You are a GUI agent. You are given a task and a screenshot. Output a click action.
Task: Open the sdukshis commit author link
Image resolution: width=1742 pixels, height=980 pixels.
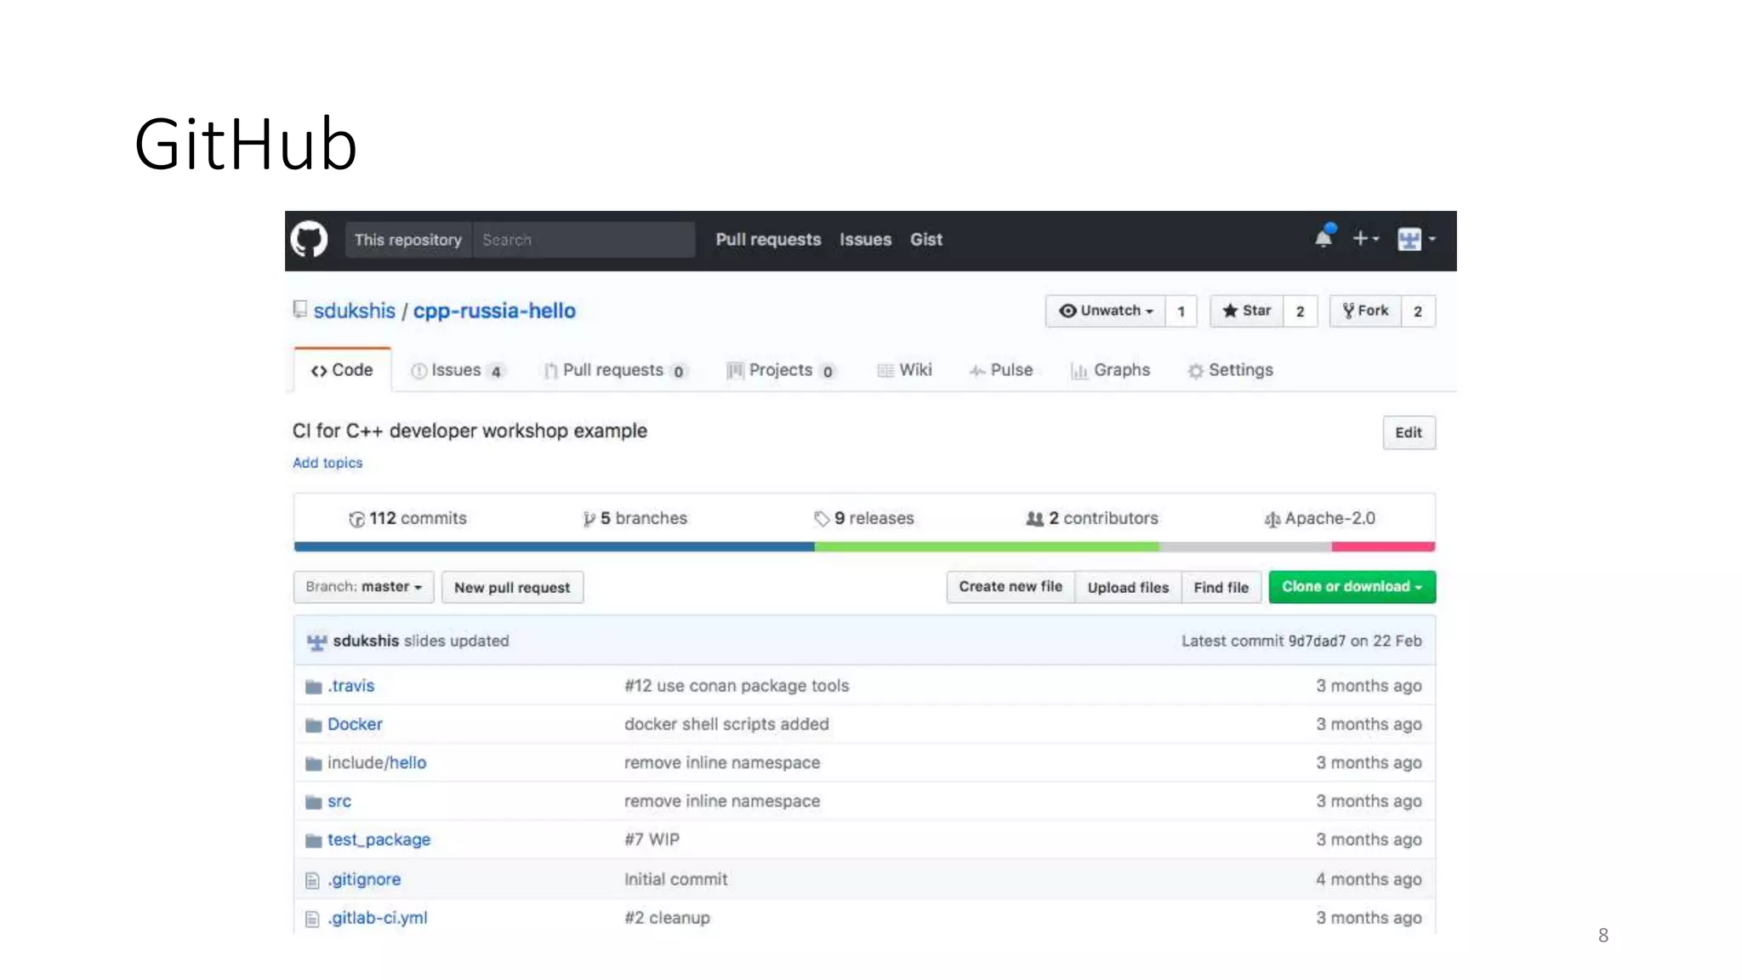coord(366,641)
